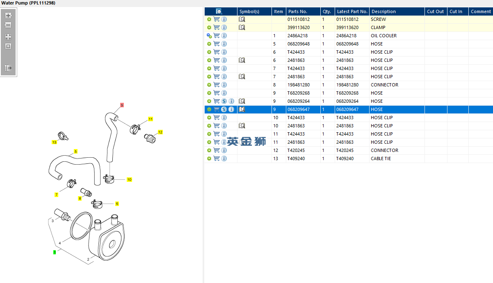Select callout 13 on the diagram

tap(54, 142)
